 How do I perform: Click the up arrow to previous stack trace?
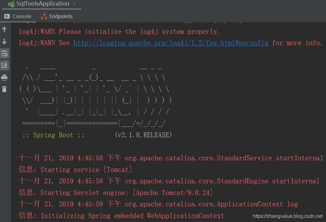pyautogui.click(x=4, y=29)
